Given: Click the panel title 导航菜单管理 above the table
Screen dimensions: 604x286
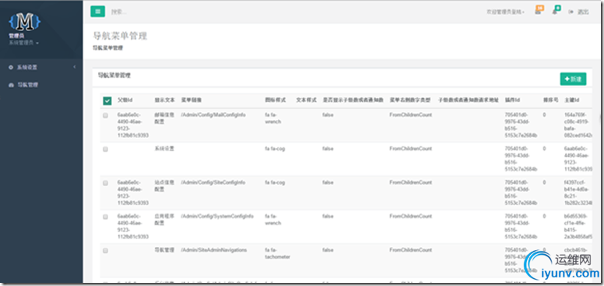Looking at the screenshot, I should 114,76.
